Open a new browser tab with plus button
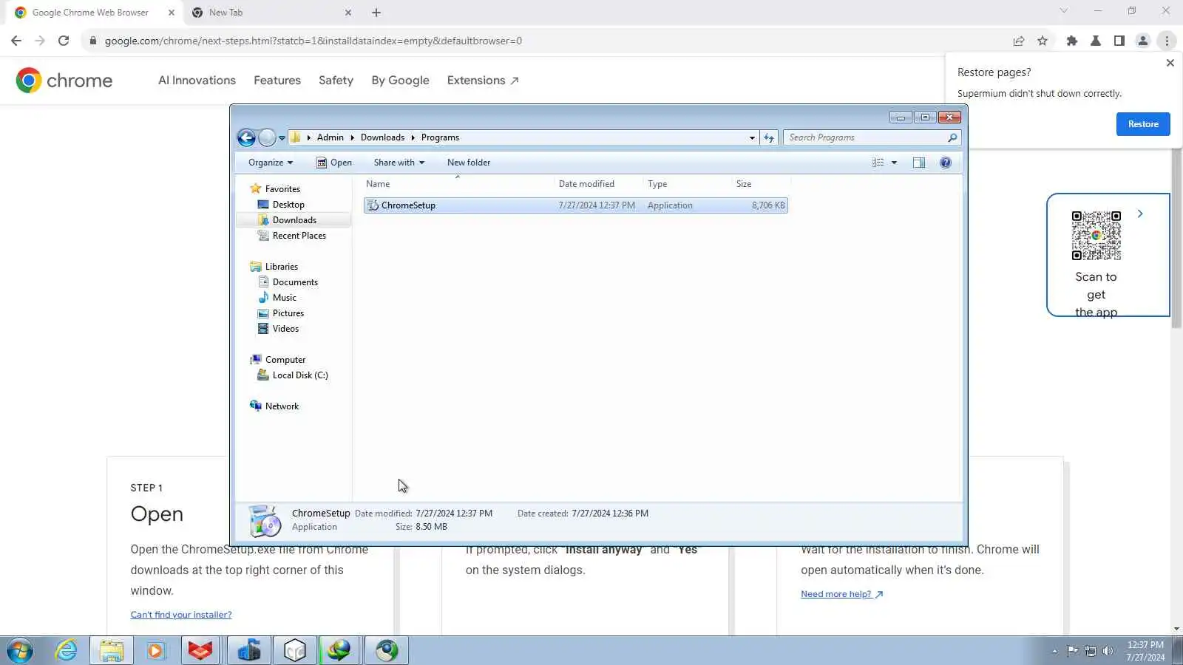This screenshot has height=665, width=1183. click(376, 13)
